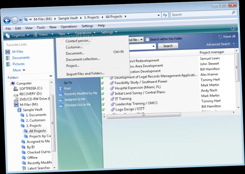Viewport: 245px width, 174px height.
Task: Open Help with the blue question-mark icon
Action: (233, 28)
